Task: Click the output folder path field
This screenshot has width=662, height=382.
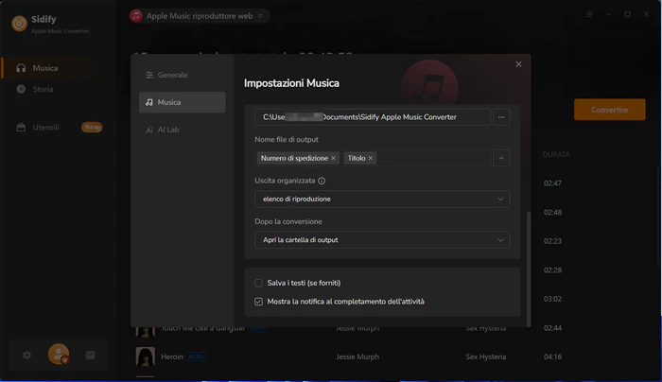Action: (x=373, y=117)
